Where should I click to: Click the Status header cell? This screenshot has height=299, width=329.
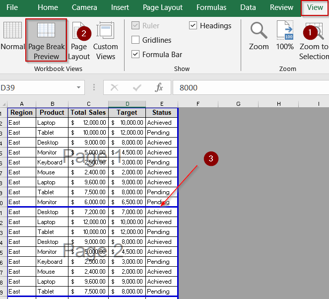pyautogui.click(x=162, y=113)
